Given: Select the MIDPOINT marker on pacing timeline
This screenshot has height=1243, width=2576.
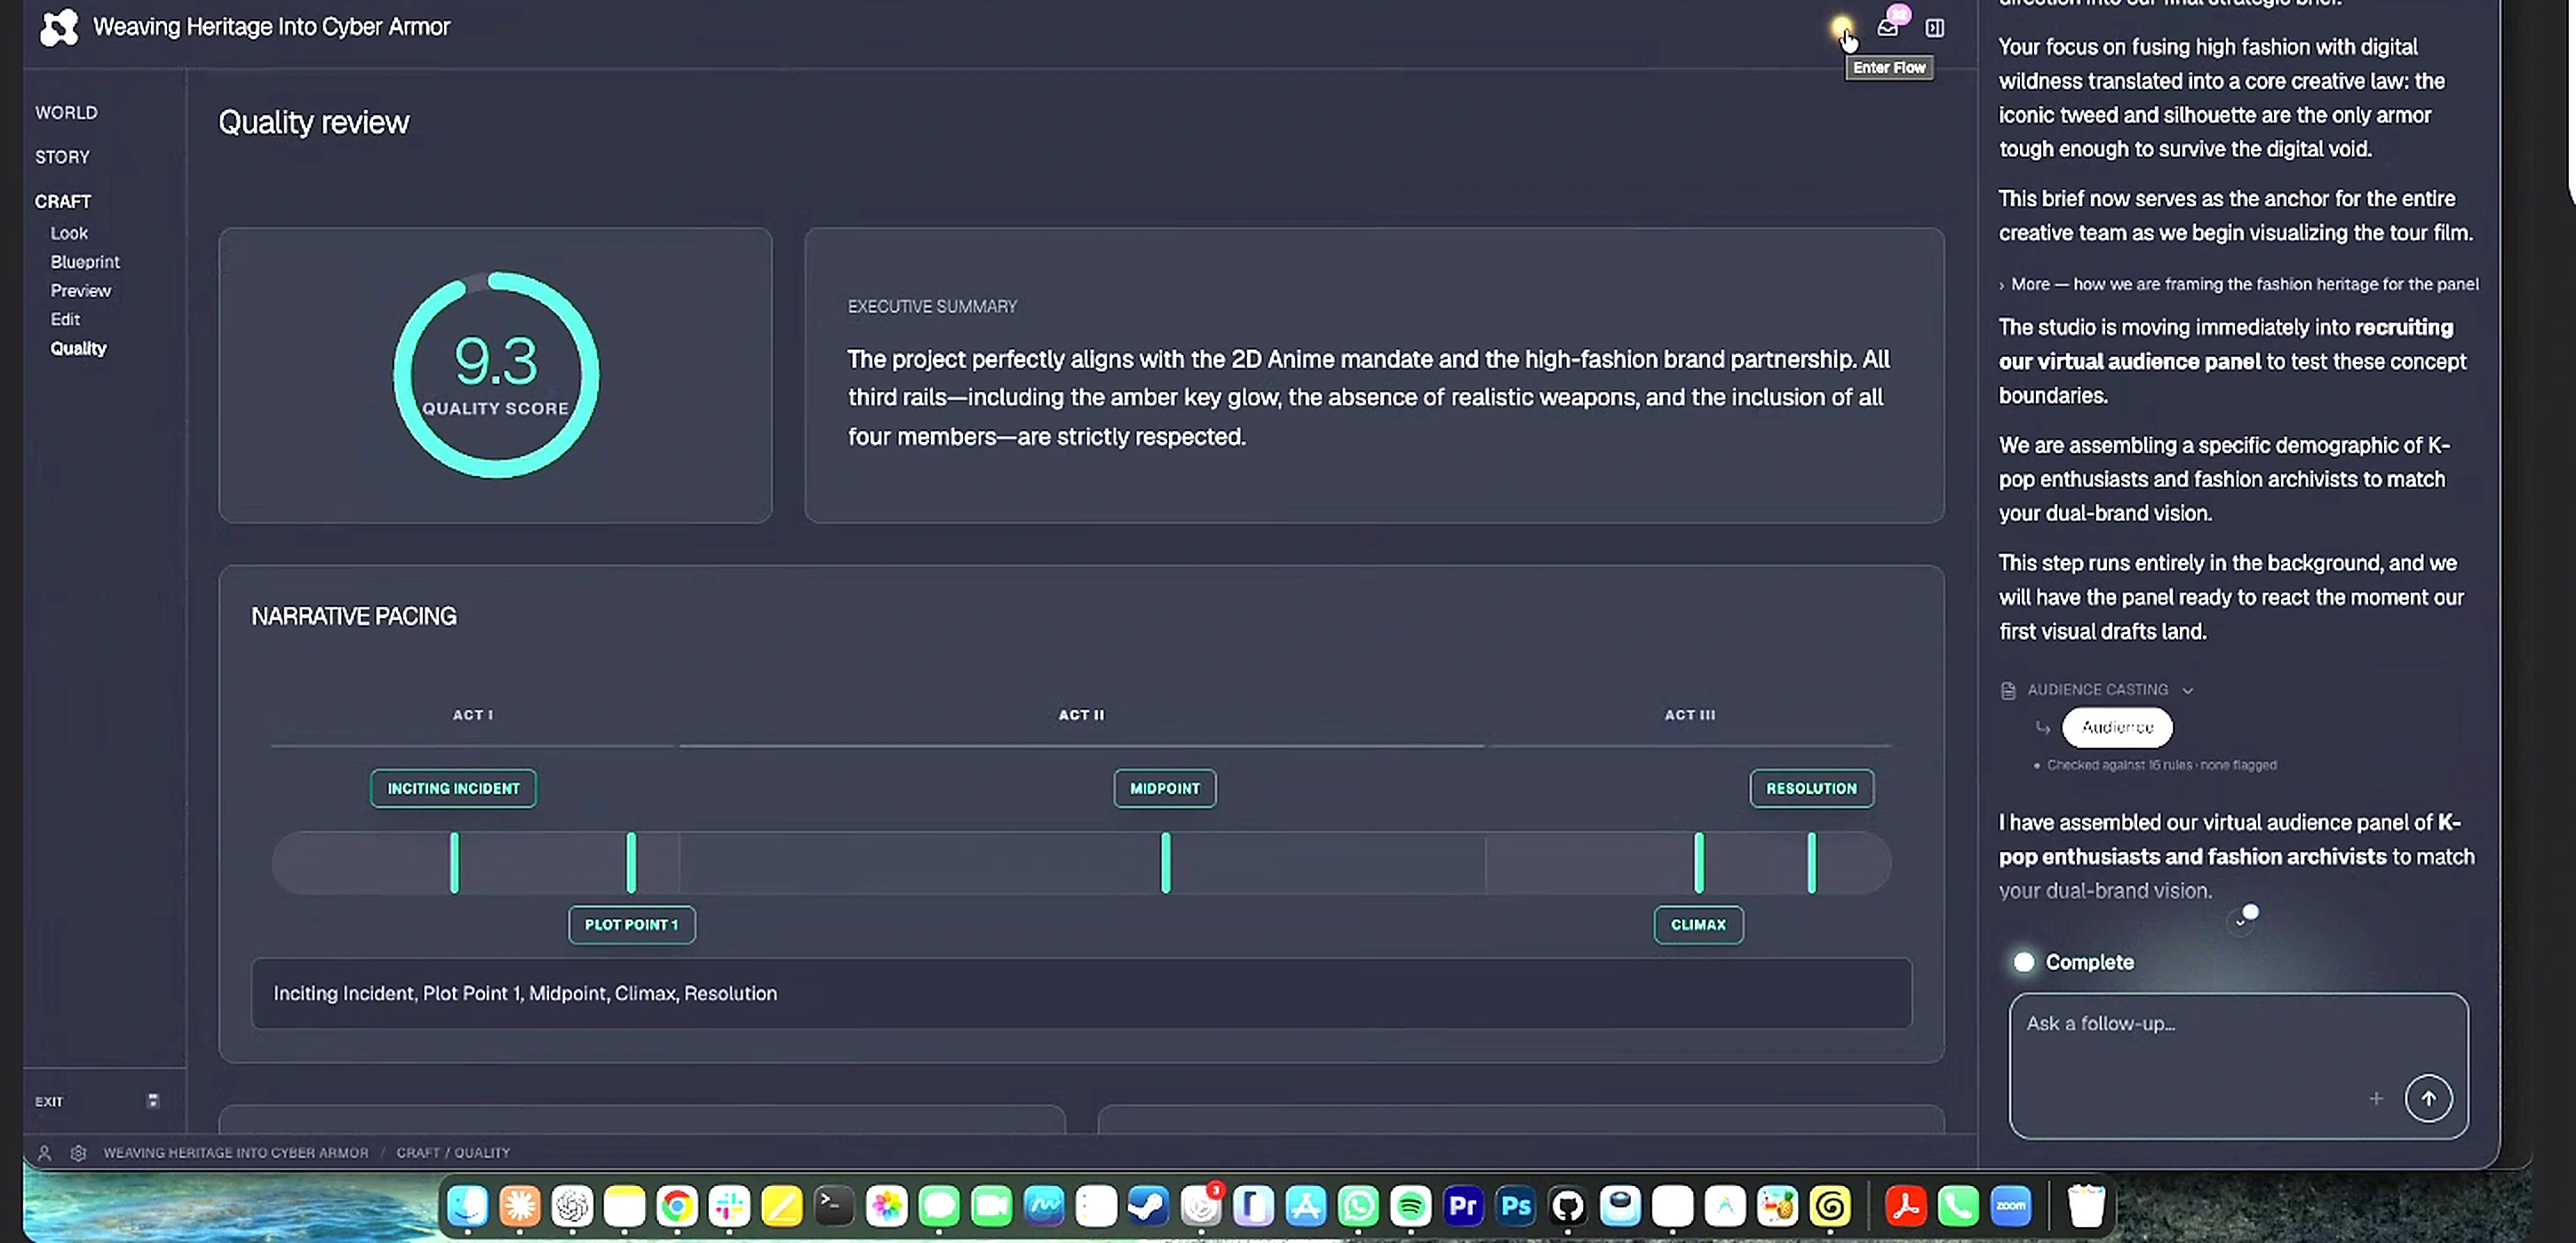Looking at the screenshot, I should (1165, 788).
